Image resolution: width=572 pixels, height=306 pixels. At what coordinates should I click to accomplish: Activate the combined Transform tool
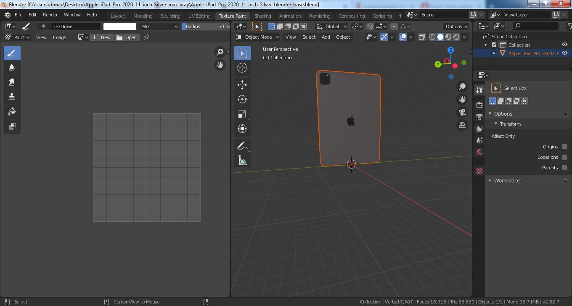242,129
